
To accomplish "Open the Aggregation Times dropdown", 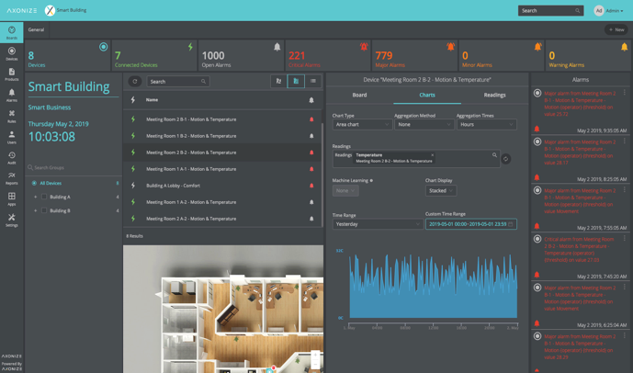I will tap(486, 124).
